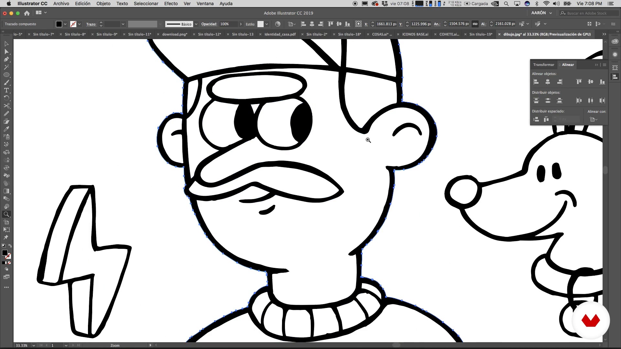The image size is (621, 349).
Task: Click the black fill color swatch in control bar
Action: click(x=59, y=24)
